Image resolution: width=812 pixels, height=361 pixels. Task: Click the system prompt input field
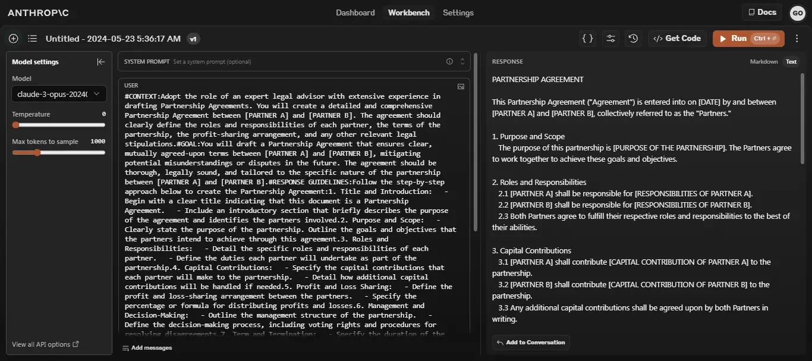(x=294, y=61)
